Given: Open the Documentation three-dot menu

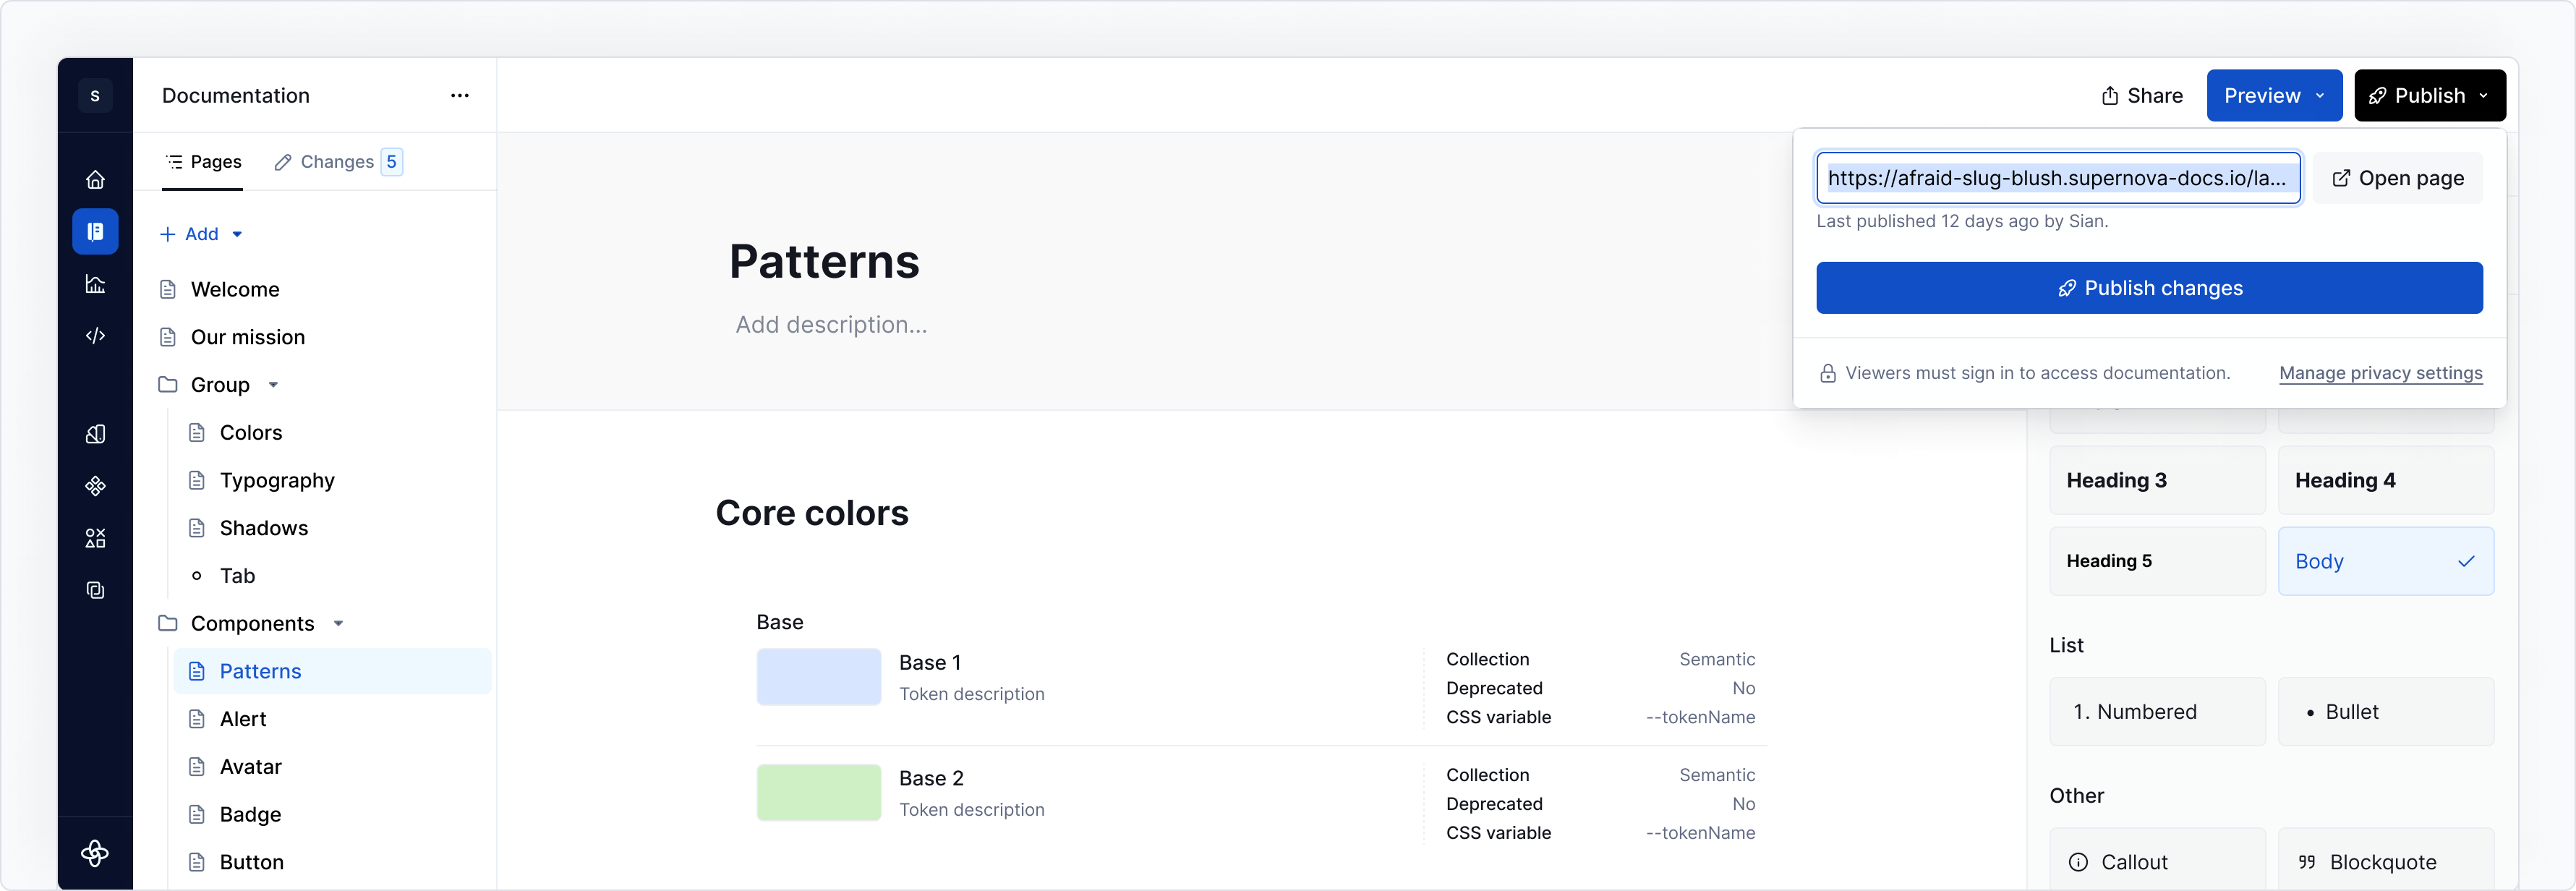Looking at the screenshot, I should click(460, 95).
